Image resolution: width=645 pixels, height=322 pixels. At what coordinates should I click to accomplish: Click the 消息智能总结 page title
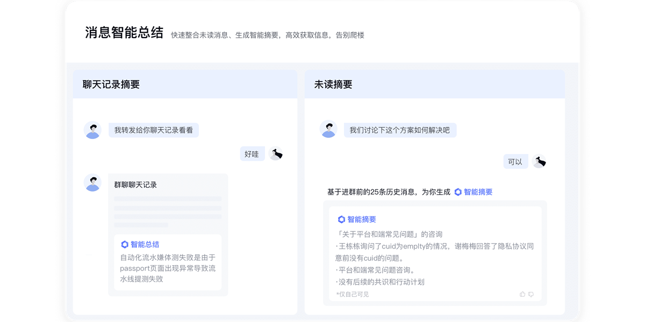[124, 33]
